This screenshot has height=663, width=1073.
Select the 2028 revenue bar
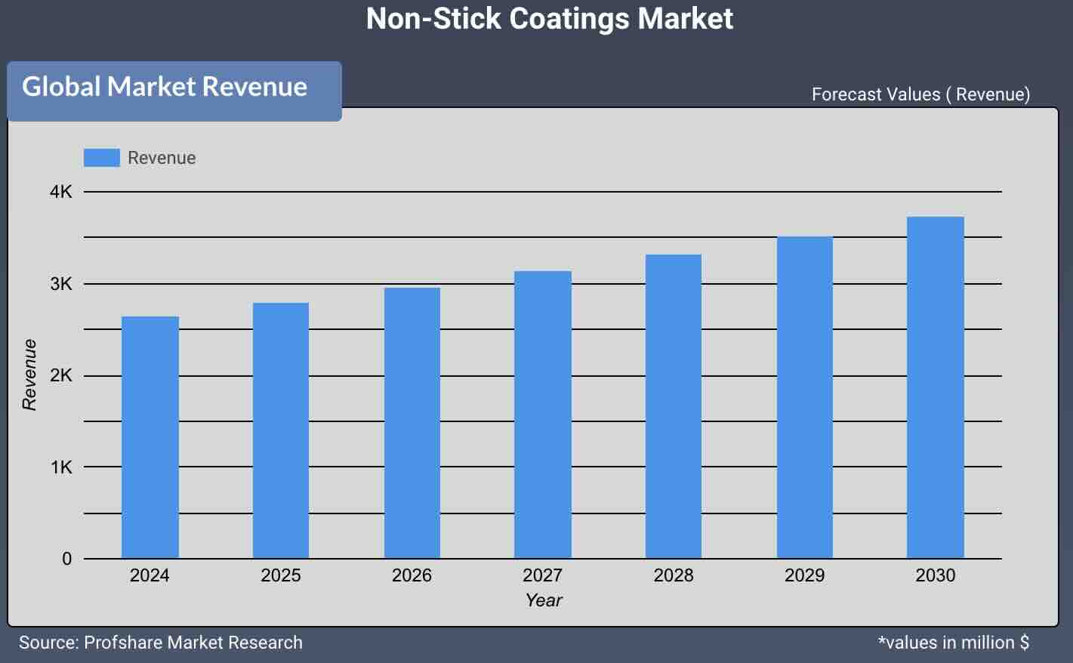(674, 406)
